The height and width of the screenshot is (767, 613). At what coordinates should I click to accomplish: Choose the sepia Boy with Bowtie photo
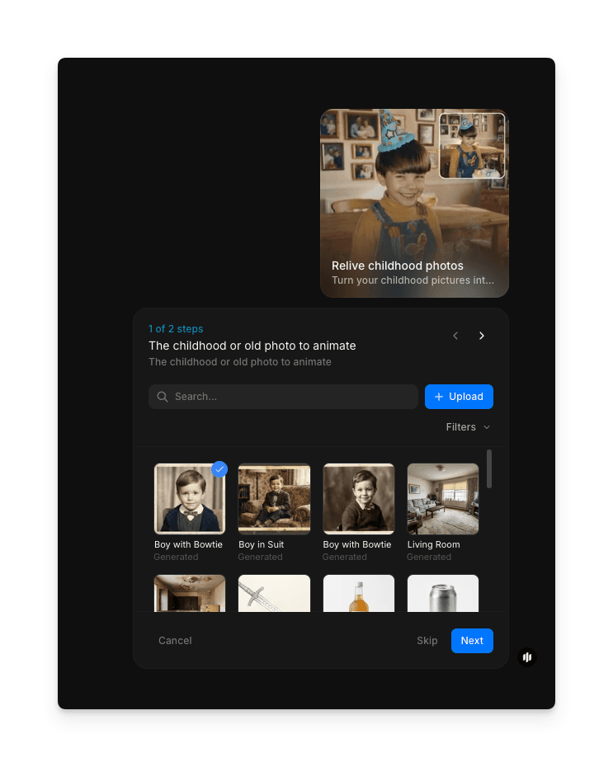(358, 499)
